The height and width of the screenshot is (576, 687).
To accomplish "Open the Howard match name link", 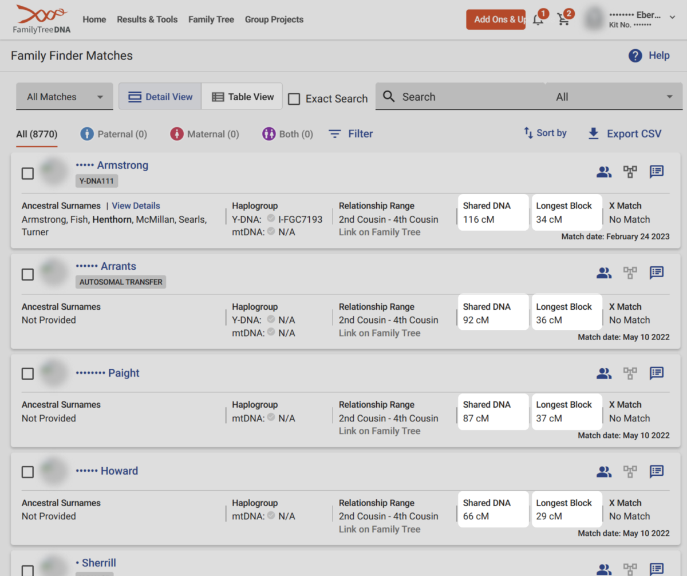I will click(x=107, y=471).
